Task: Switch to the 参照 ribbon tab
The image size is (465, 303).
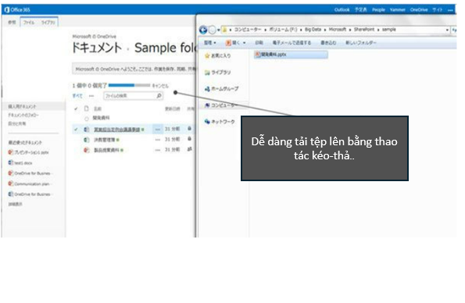Action: [x=12, y=22]
